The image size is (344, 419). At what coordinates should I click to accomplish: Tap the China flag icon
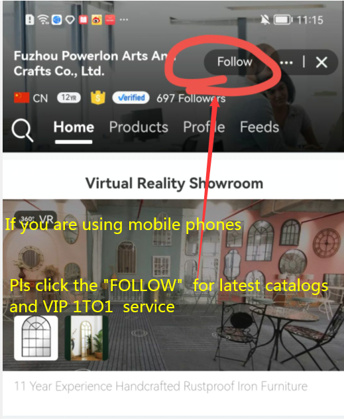pos(22,98)
